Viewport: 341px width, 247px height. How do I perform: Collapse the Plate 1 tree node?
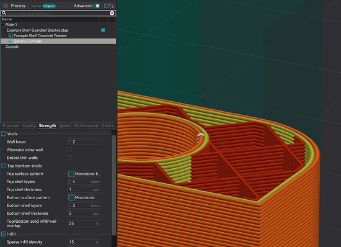point(3,25)
